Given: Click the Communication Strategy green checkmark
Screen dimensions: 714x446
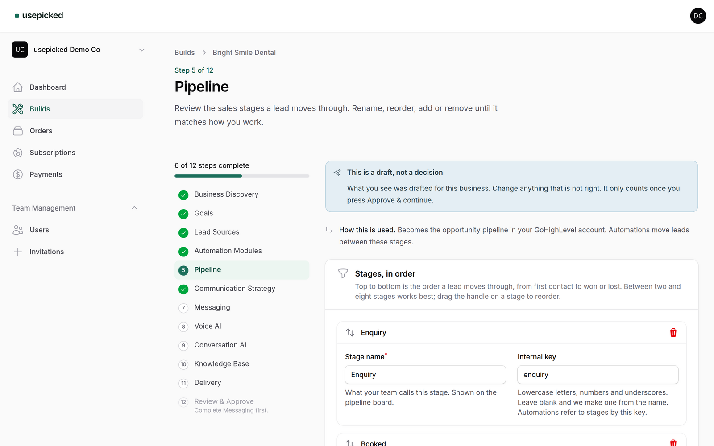Looking at the screenshot, I should click(x=183, y=289).
